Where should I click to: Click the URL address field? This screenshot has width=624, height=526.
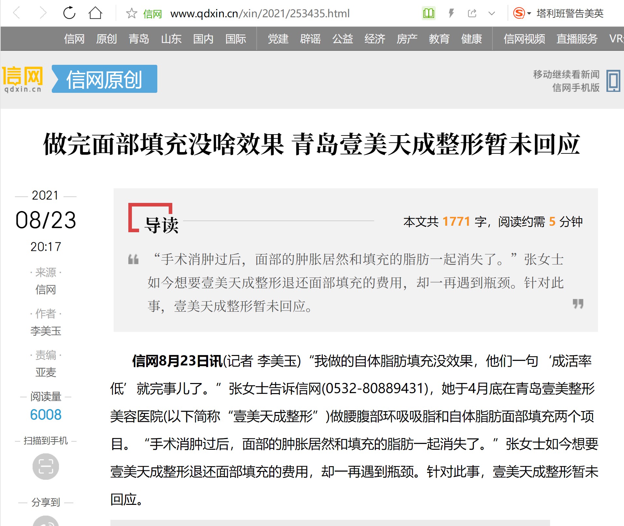pyautogui.click(x=260, y=13)
